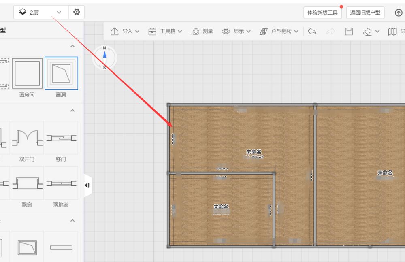The width and height of the screenshot is (405, 262).
Task: Click the N-S compass on canvas
Action: pos(104,58)
